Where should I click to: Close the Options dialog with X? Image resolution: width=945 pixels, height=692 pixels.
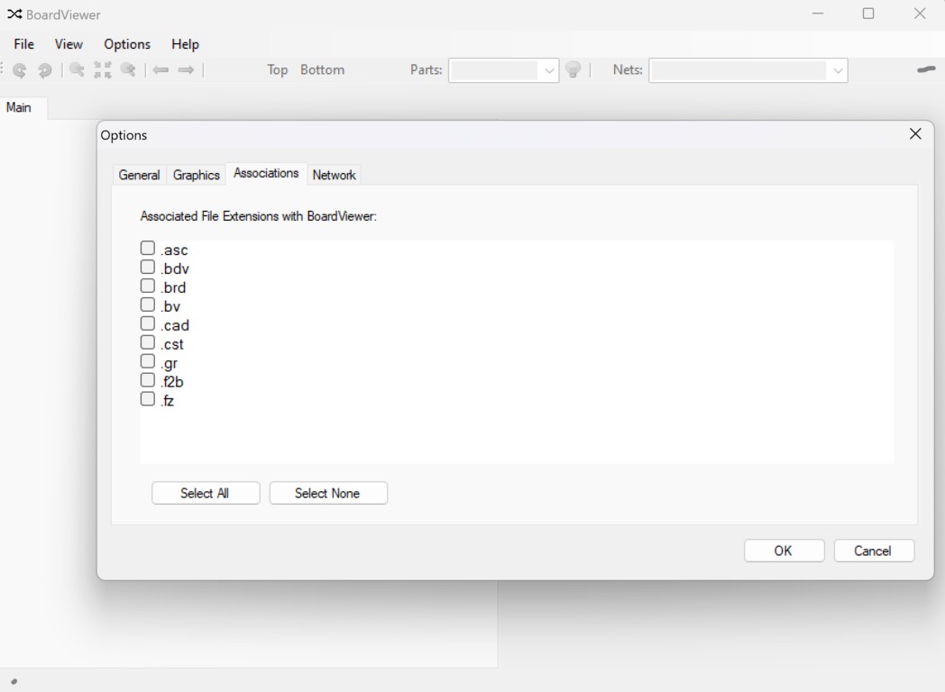[x=915, y=133]
